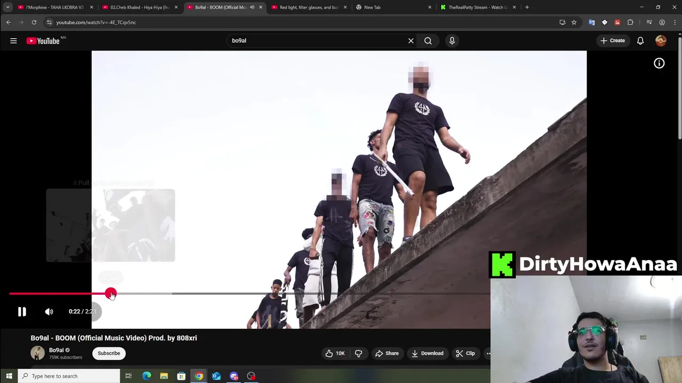Subscribe to the Bo9al channel
Image resolution: width=682 pixels, height=383 pixels.
(x=109, y=353)
